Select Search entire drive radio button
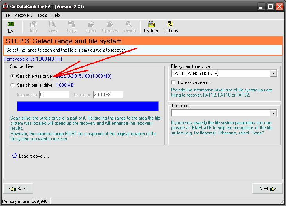286x206 pixels. coord(13,76)
